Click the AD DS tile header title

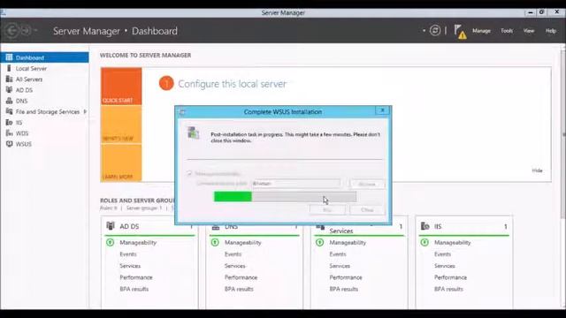point(129,226)
